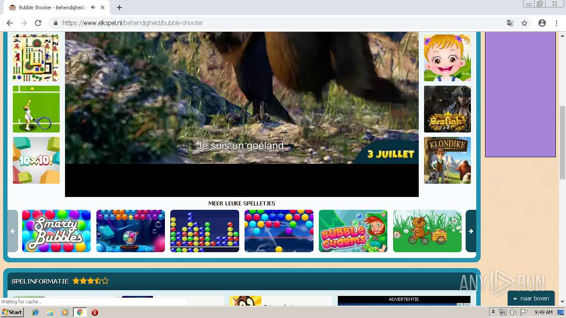Click the page vertical scrollbar thumb
The width and height of the screenshot is (566, 318).
[562, 142]
